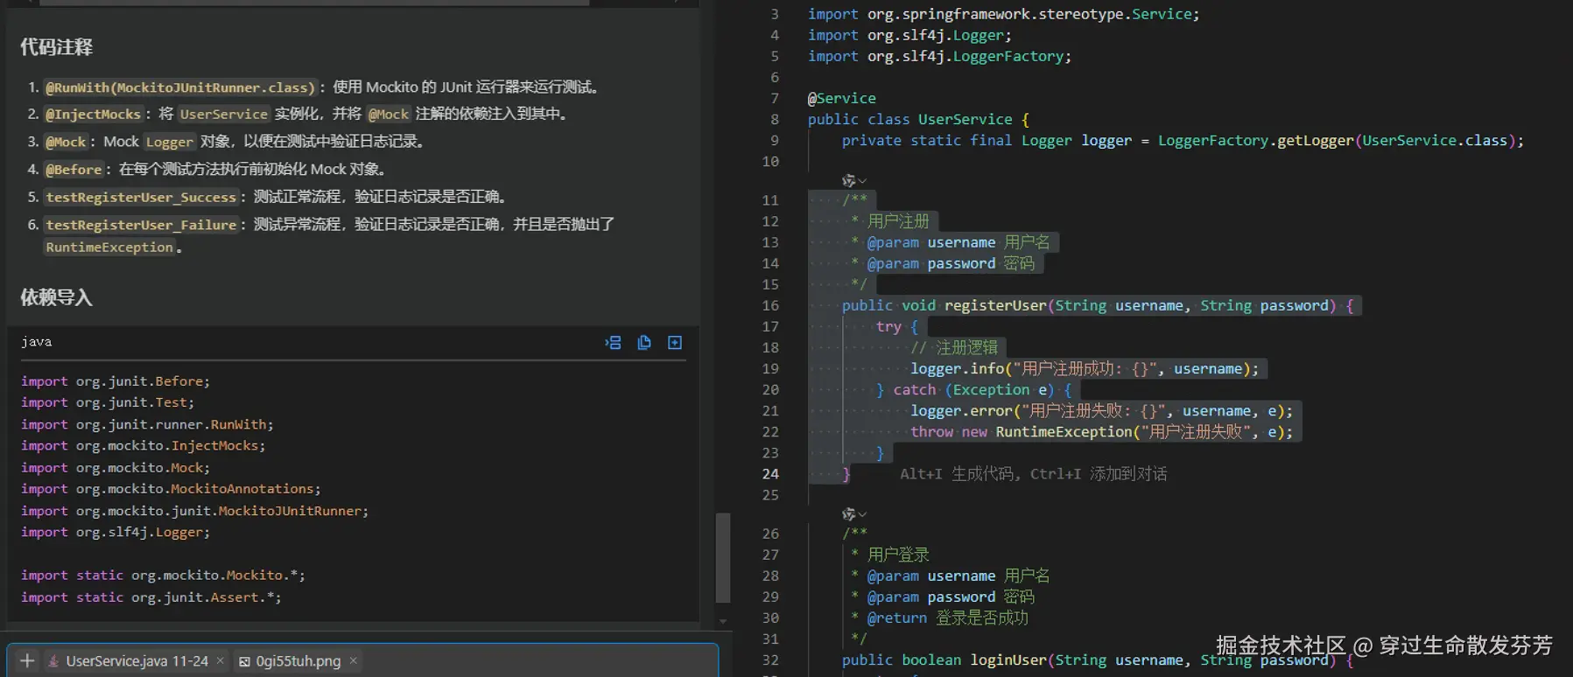Click the insert-at-cursor icon on the java code block

(x=613, y=343)
